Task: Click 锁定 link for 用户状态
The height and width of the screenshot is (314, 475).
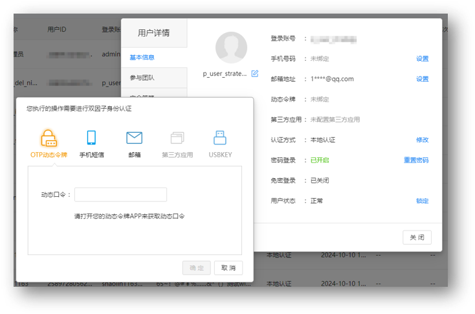Action: (x=422, y=201)
